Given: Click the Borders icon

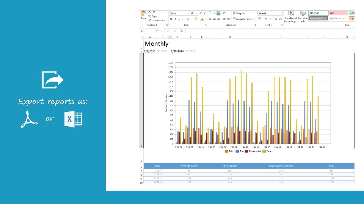Looking at the screenshot, I should tap(187, 19).
